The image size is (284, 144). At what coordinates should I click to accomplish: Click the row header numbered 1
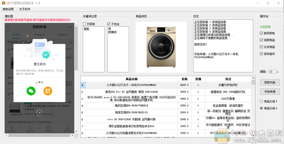pyautogui.click(x=83, y=85)
